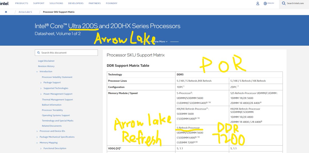Image resolution: width=309 pixels, height=153 pixels.
Task: Collapse the Introduction section chevron
Action: click(x=37, y=72)
